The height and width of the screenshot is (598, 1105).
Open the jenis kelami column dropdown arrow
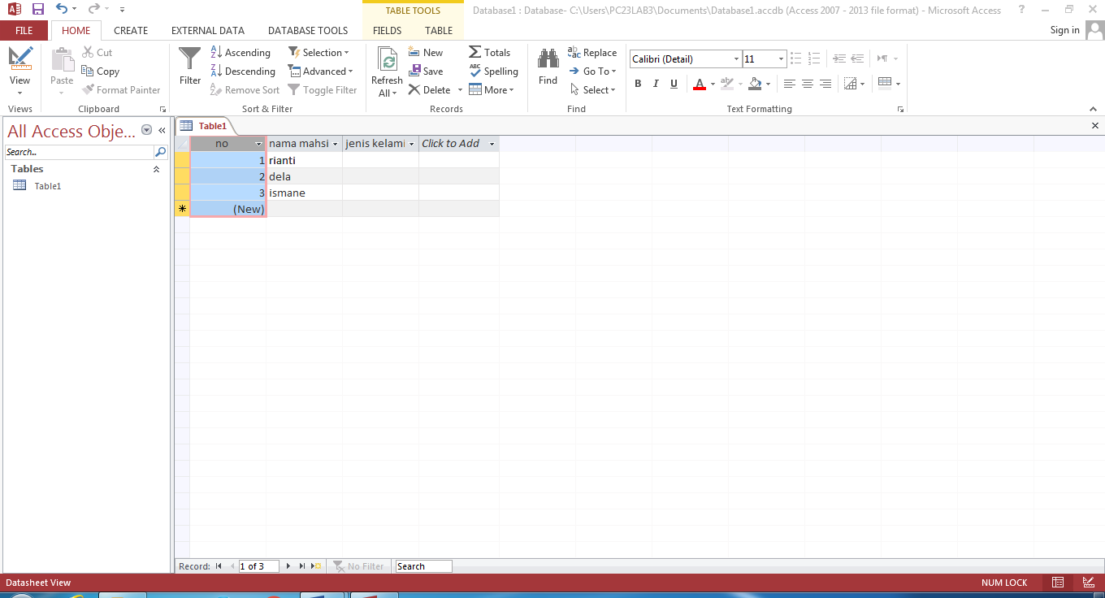click(412, 144)
